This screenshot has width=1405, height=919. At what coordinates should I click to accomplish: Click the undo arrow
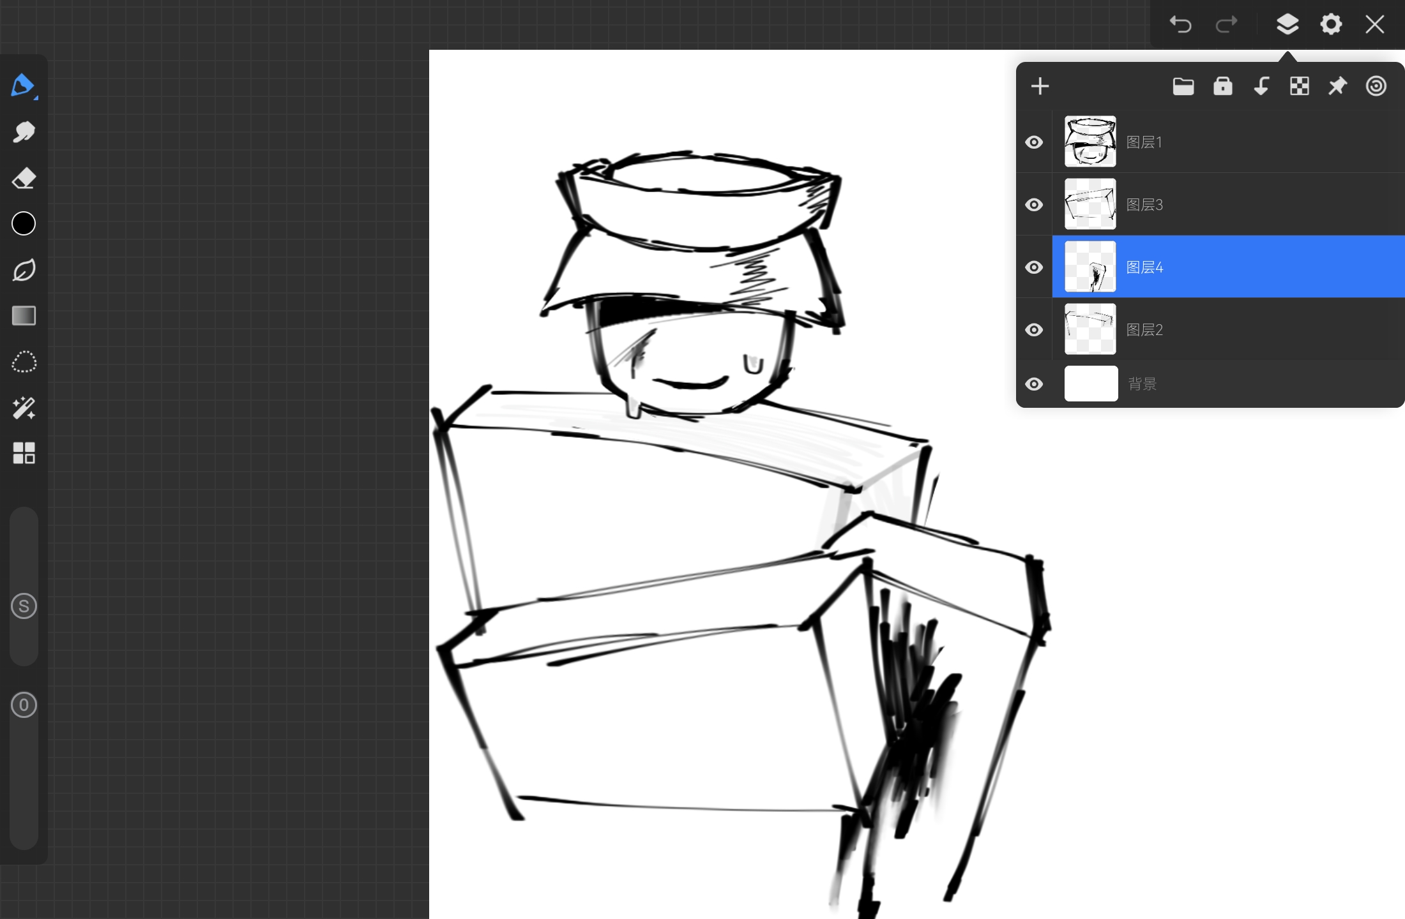[x=1180, y=25]
